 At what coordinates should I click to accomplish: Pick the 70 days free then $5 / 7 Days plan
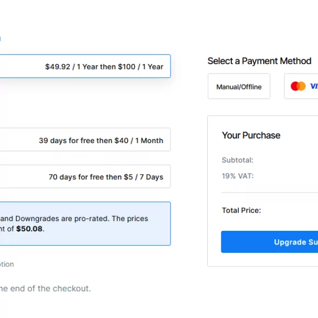85,177
